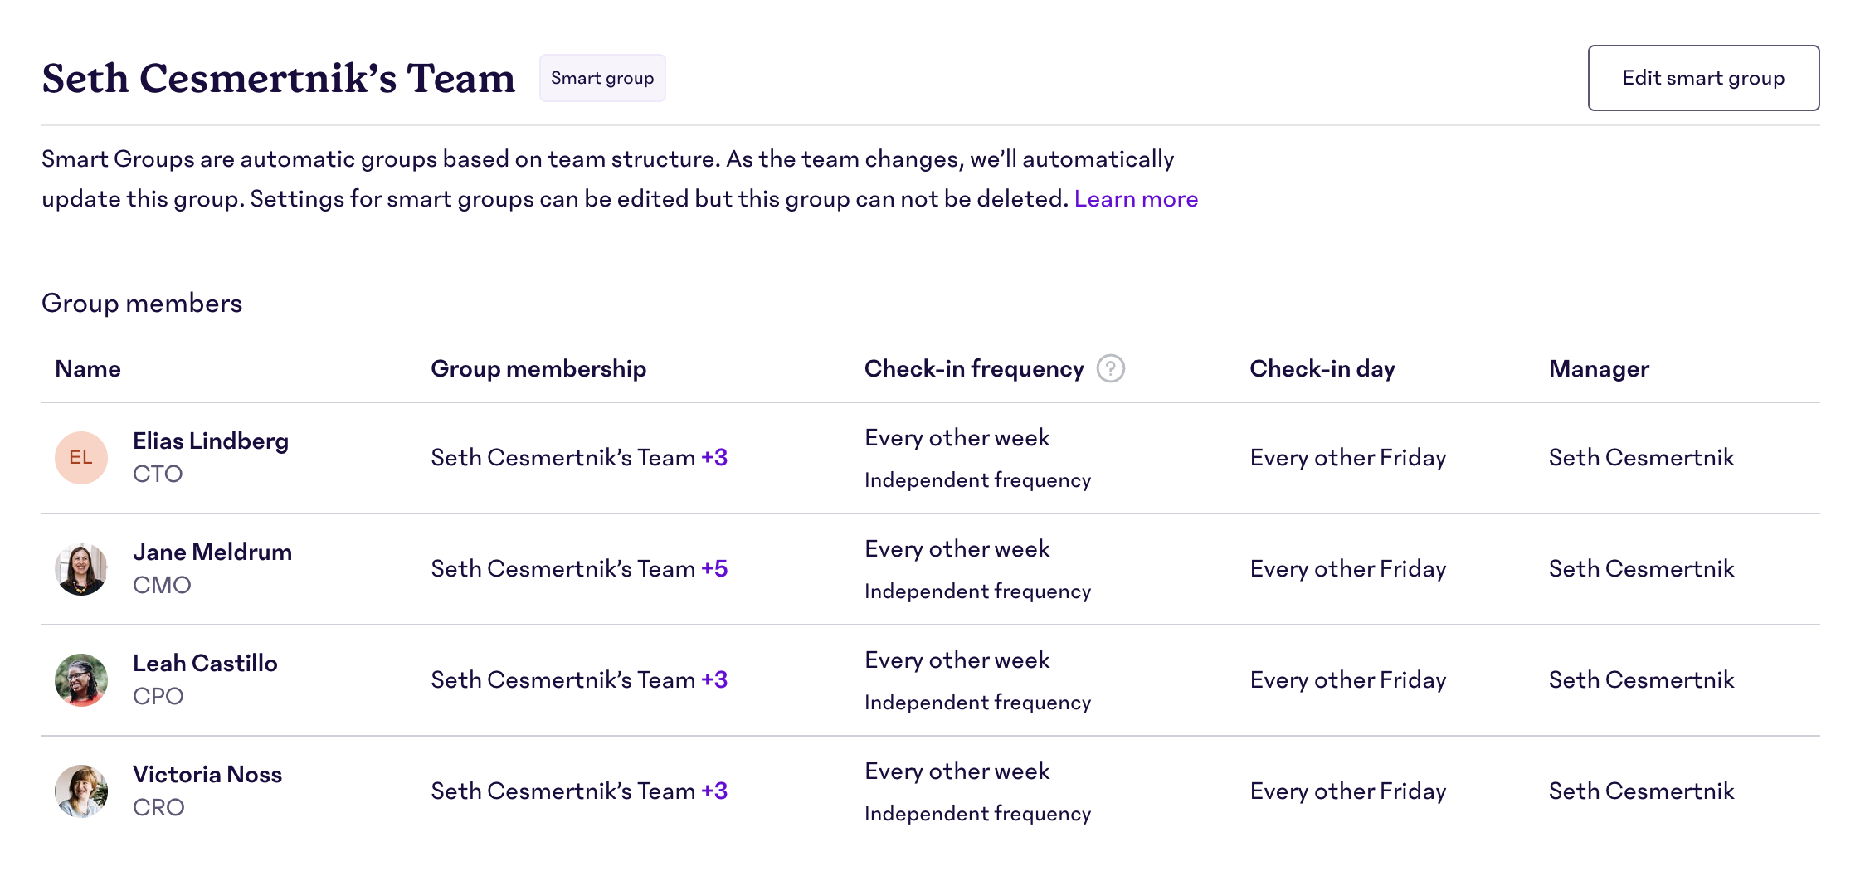This screenshot has height=881, width=1870.
Task: Click the Manager column header
Action: 1598,369
